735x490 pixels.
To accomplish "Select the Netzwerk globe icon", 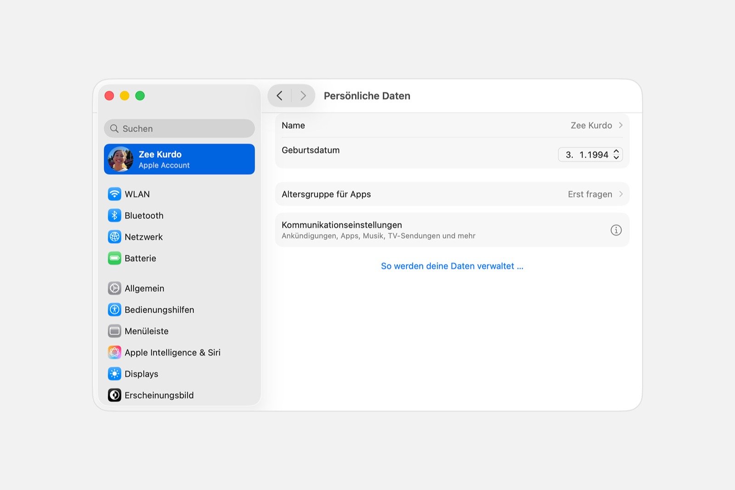I will tap(114, 237).
